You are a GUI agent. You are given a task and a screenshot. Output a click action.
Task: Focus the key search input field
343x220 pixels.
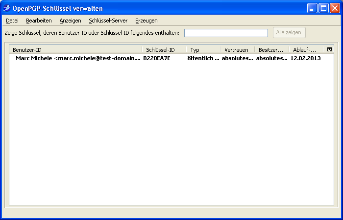(226, 33)
